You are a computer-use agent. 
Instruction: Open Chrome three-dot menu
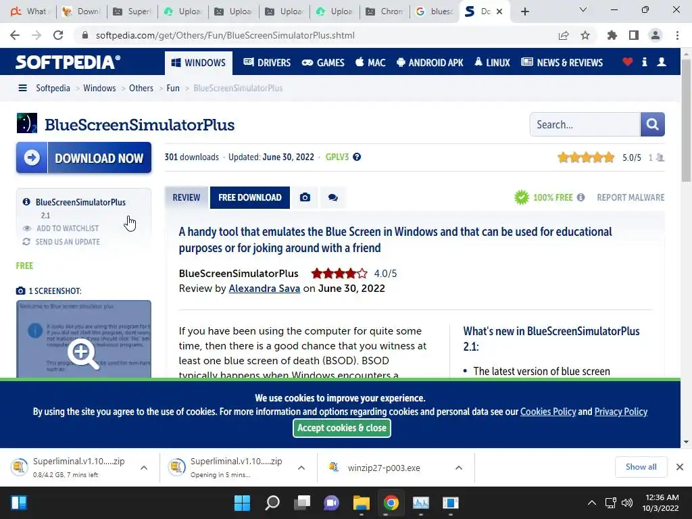click(x=677, y=35)
